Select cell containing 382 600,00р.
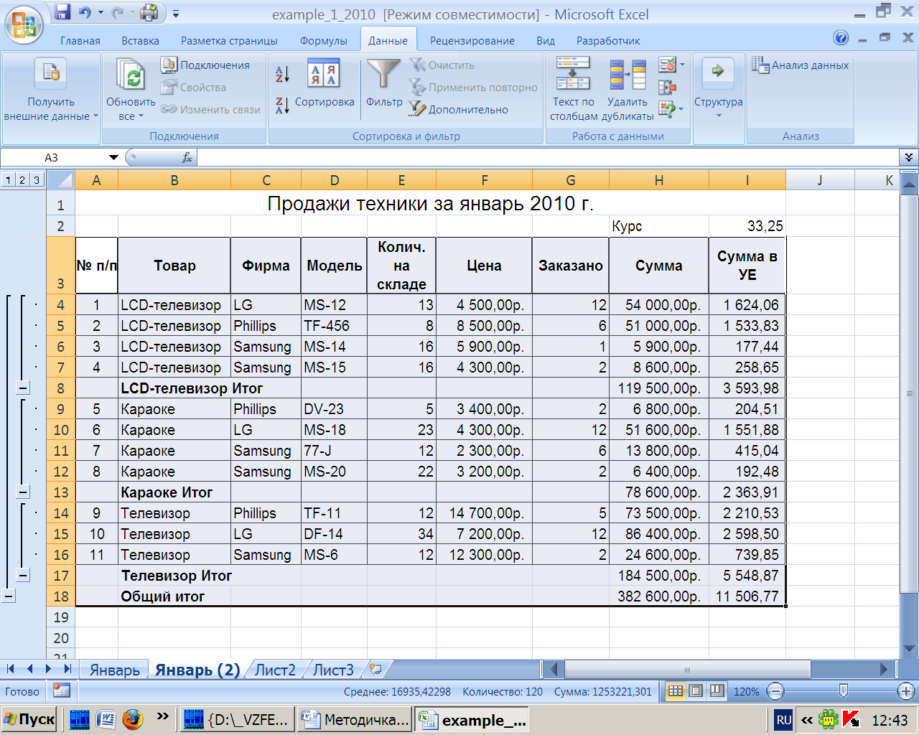Screen dimensions: 919x735 point(658,596)
